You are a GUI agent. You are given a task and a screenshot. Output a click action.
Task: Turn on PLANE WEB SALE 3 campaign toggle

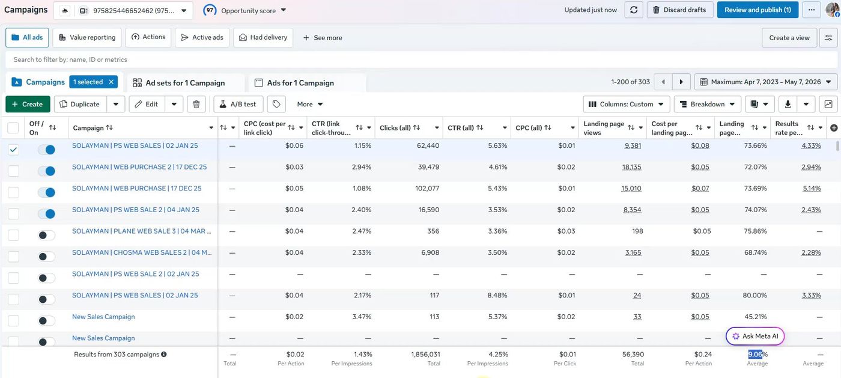click(x=46, y=235)
